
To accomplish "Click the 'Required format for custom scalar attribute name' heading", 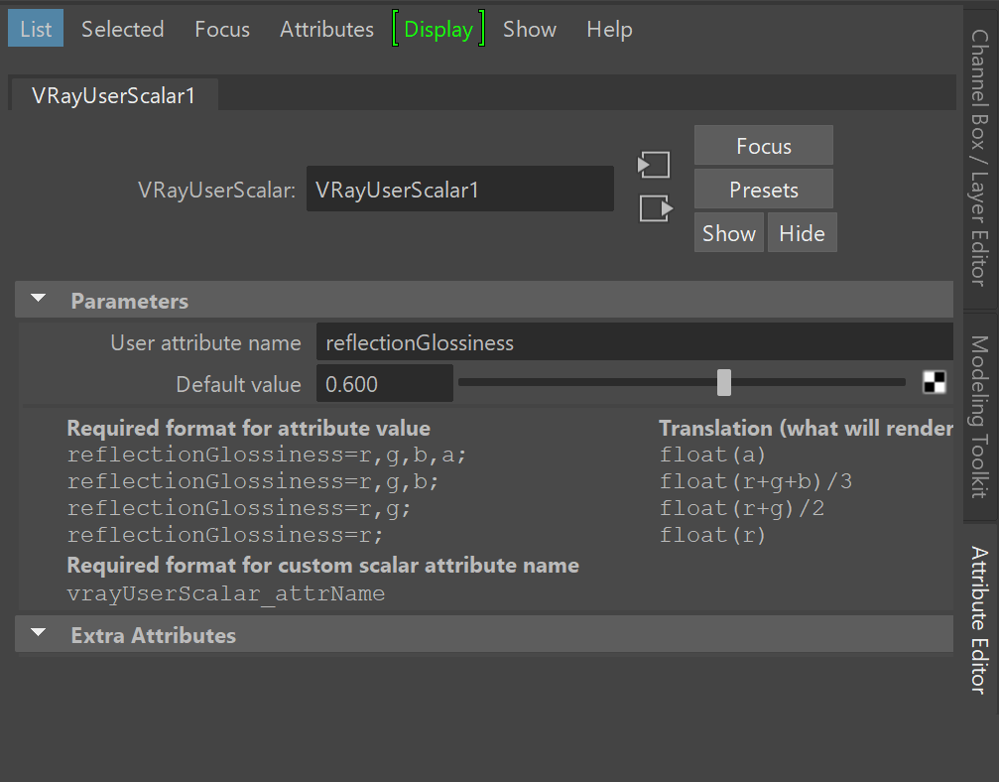I will click(323, 566).
